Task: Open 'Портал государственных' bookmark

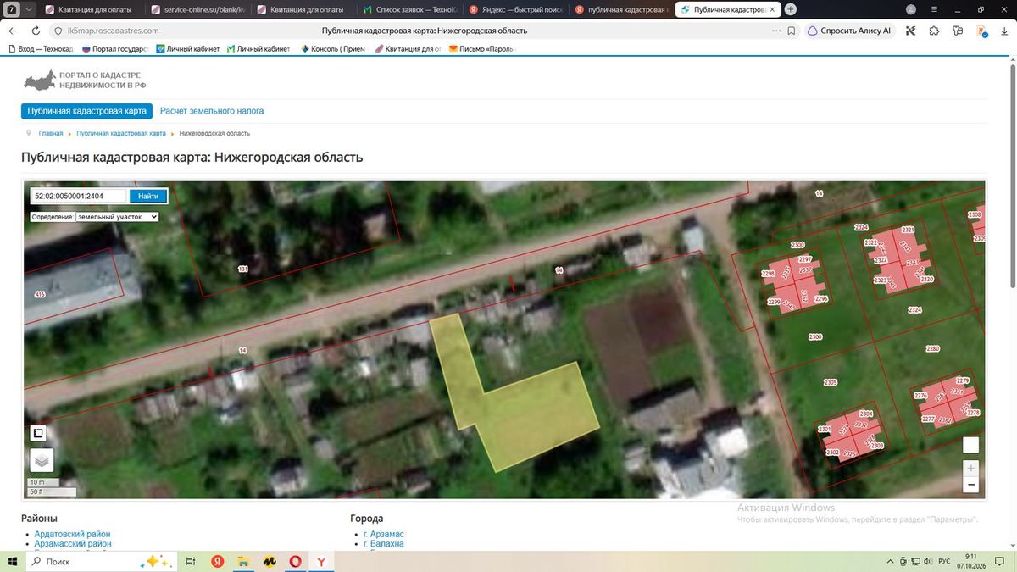Action: coord(114,49)
